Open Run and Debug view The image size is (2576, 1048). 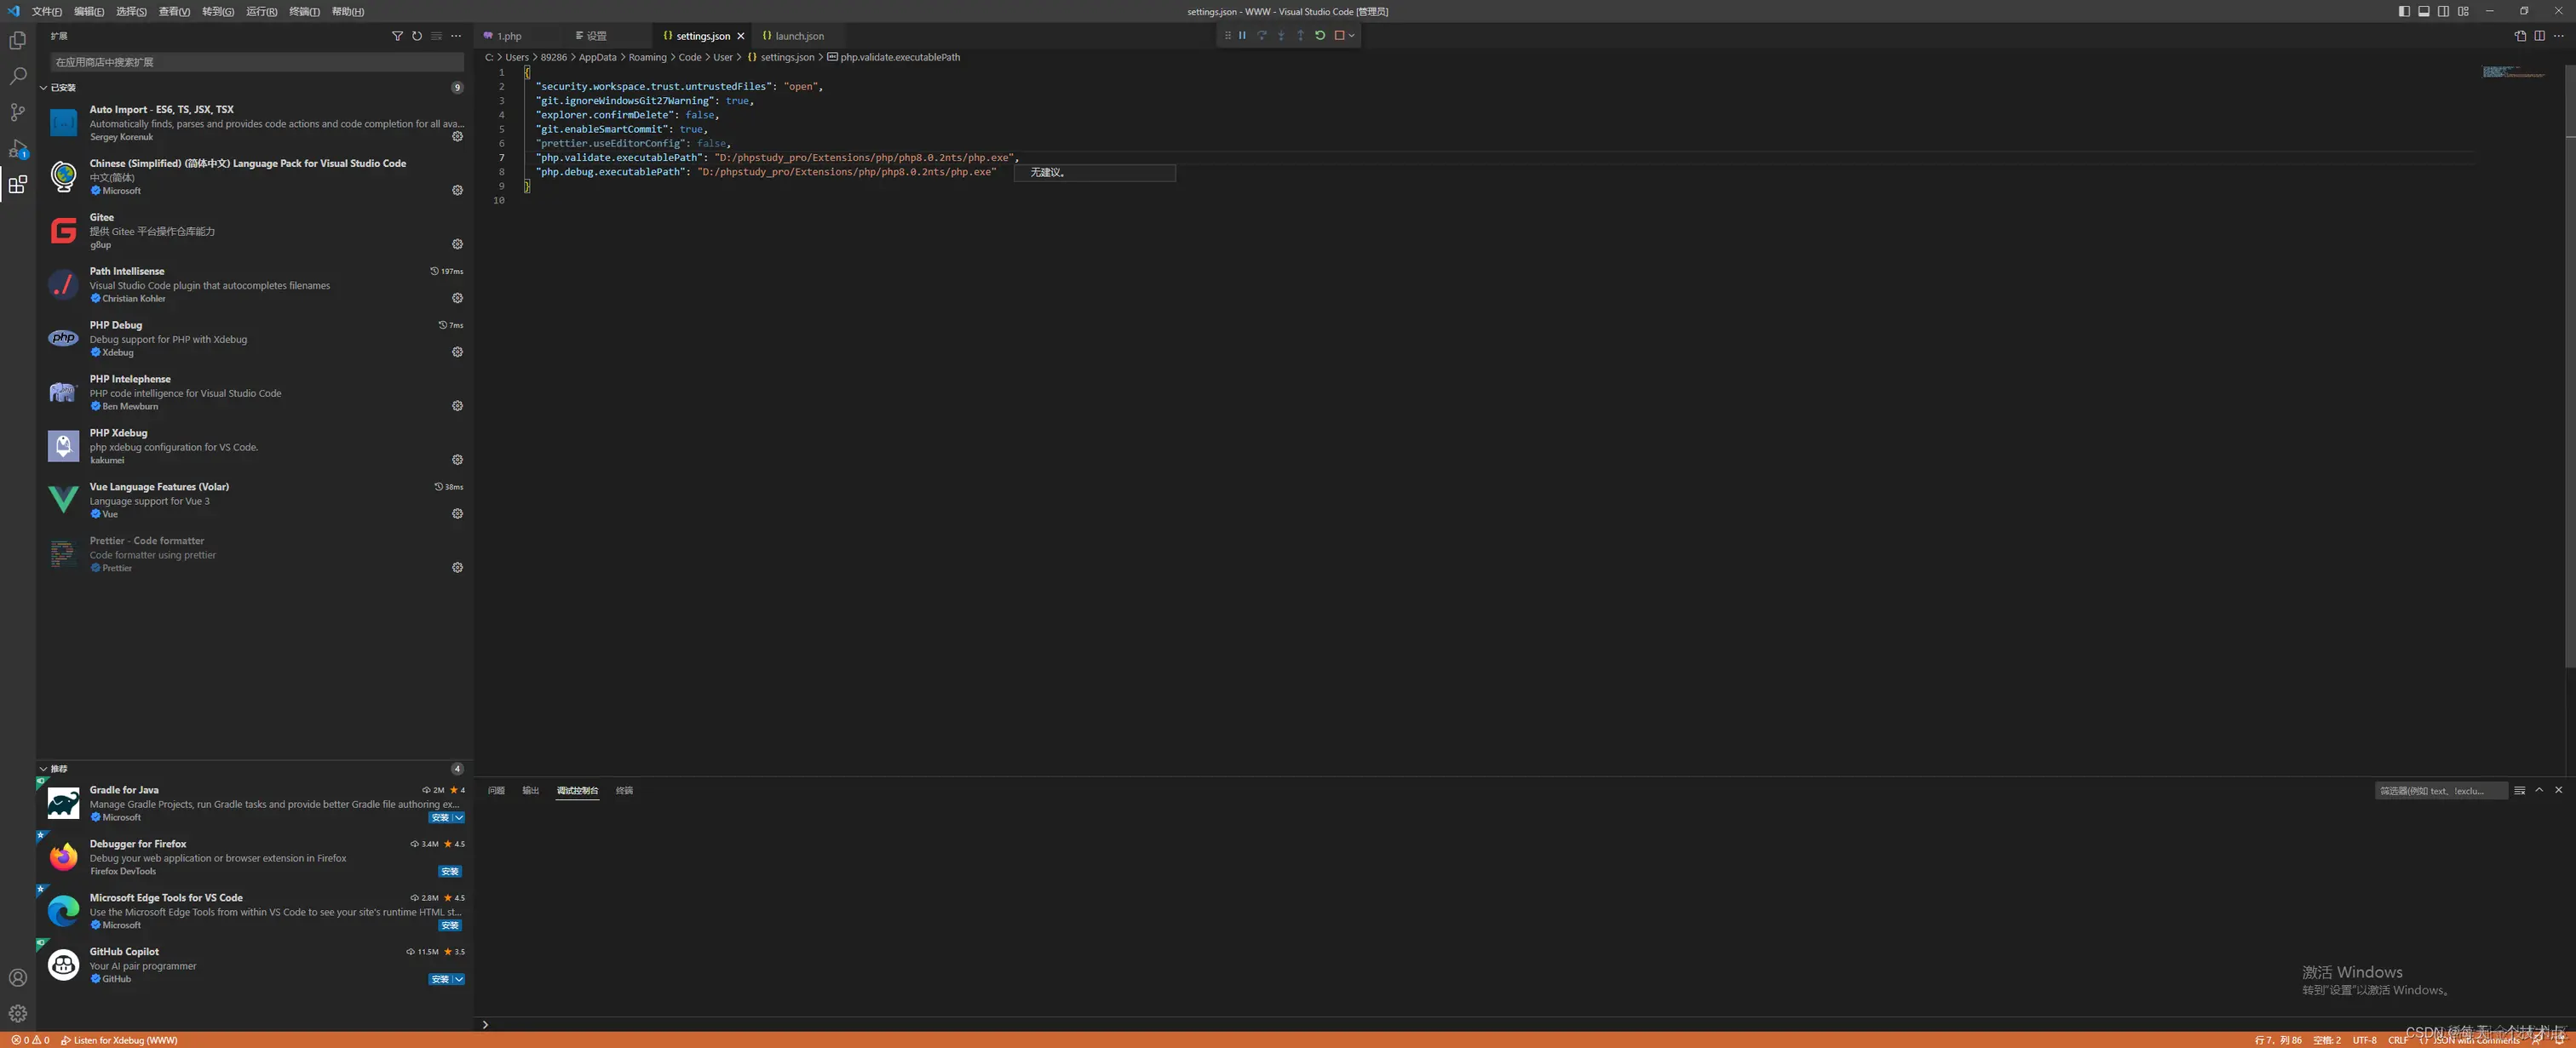(17, 149)
